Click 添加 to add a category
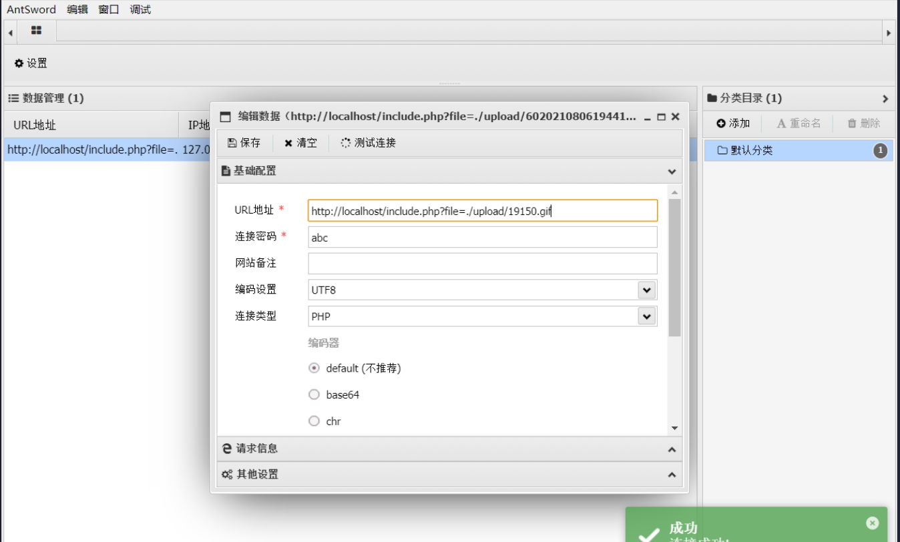 (x=733, y=123)
